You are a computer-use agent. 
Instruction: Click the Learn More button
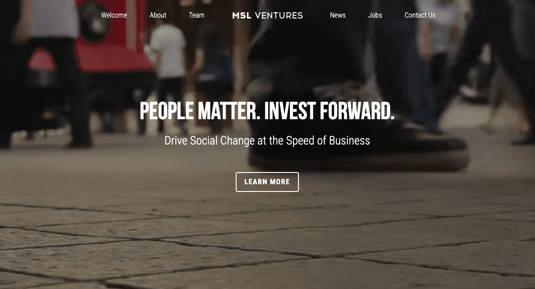(x=267, y=182)
